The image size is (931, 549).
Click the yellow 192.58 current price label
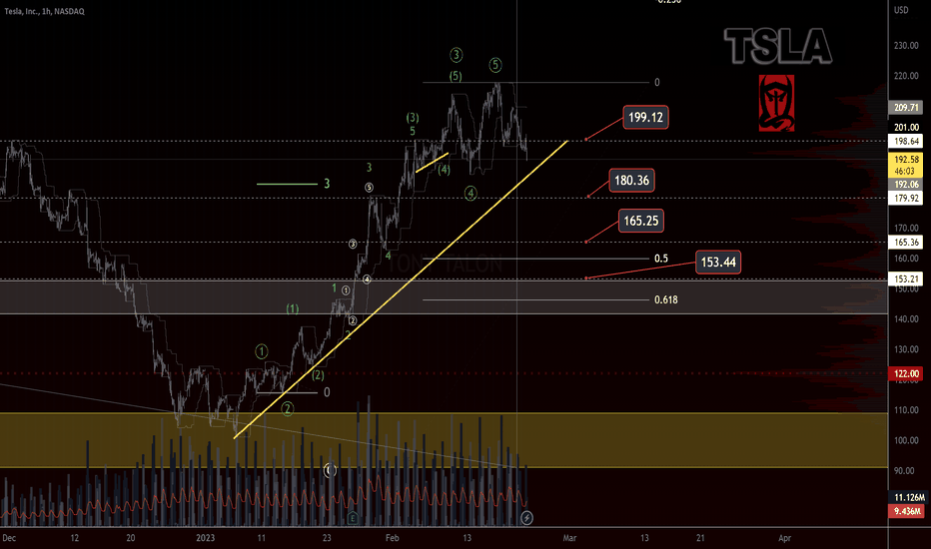pos(906,165)
